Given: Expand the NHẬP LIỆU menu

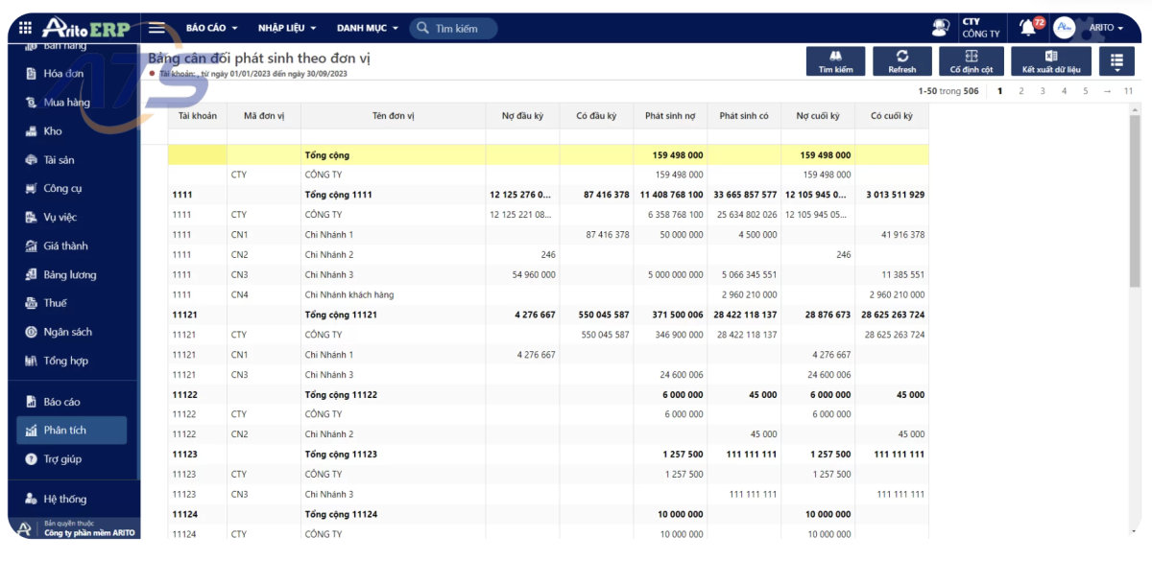Looking at the screenshot, I should [x=286, y=29].
